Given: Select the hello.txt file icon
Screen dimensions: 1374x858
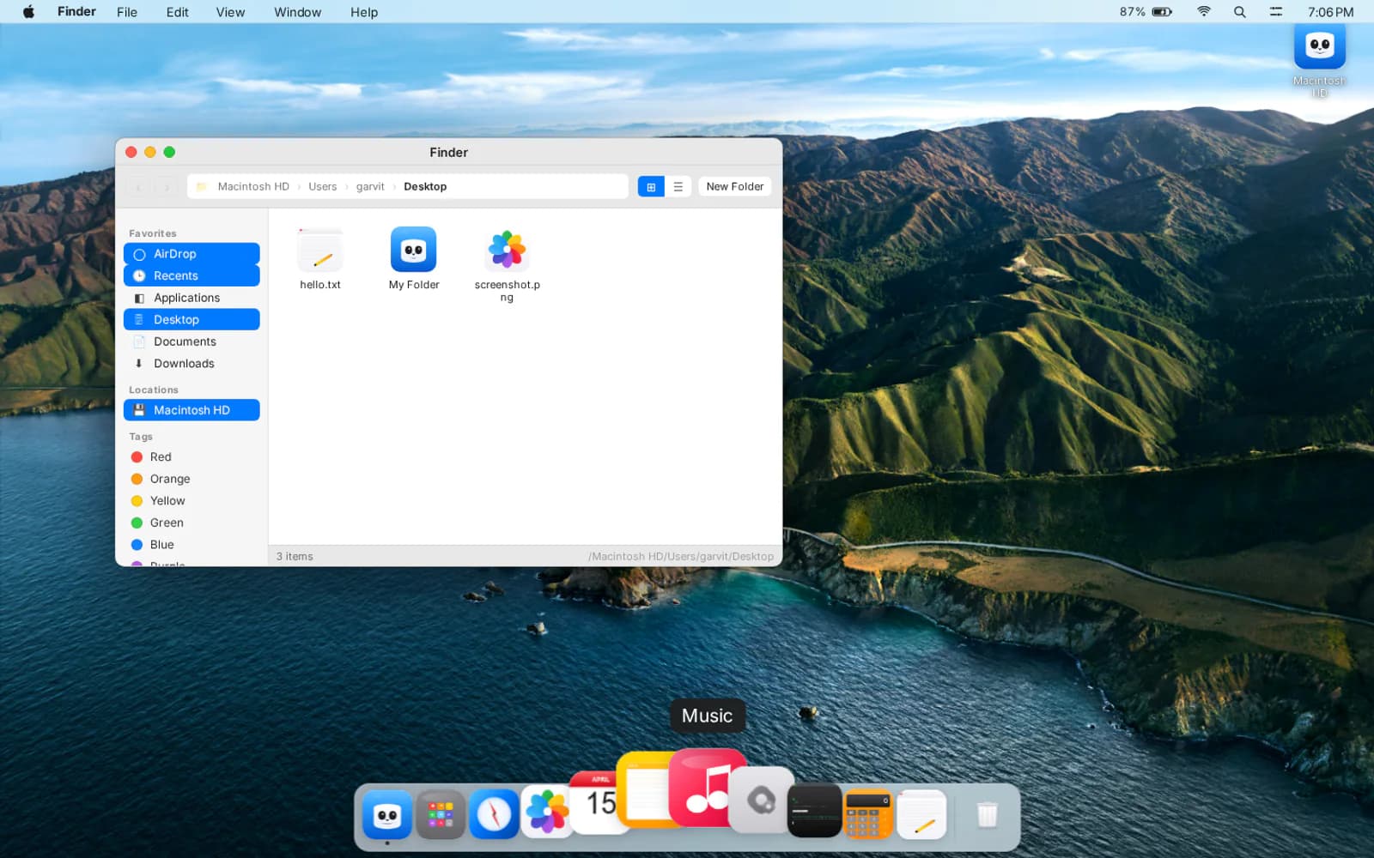Looking at the screenshot, I should pos(320,251).
